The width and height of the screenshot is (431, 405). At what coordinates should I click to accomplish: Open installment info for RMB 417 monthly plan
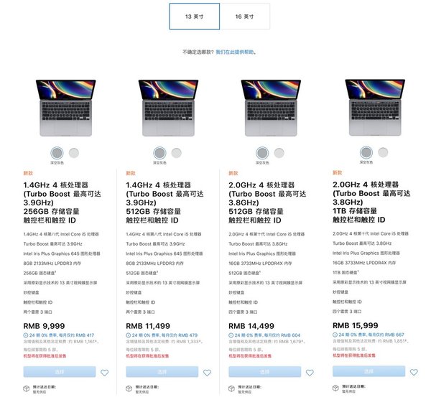57,335
